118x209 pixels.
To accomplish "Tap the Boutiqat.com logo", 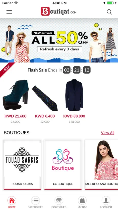I will (x=58, y=11).
